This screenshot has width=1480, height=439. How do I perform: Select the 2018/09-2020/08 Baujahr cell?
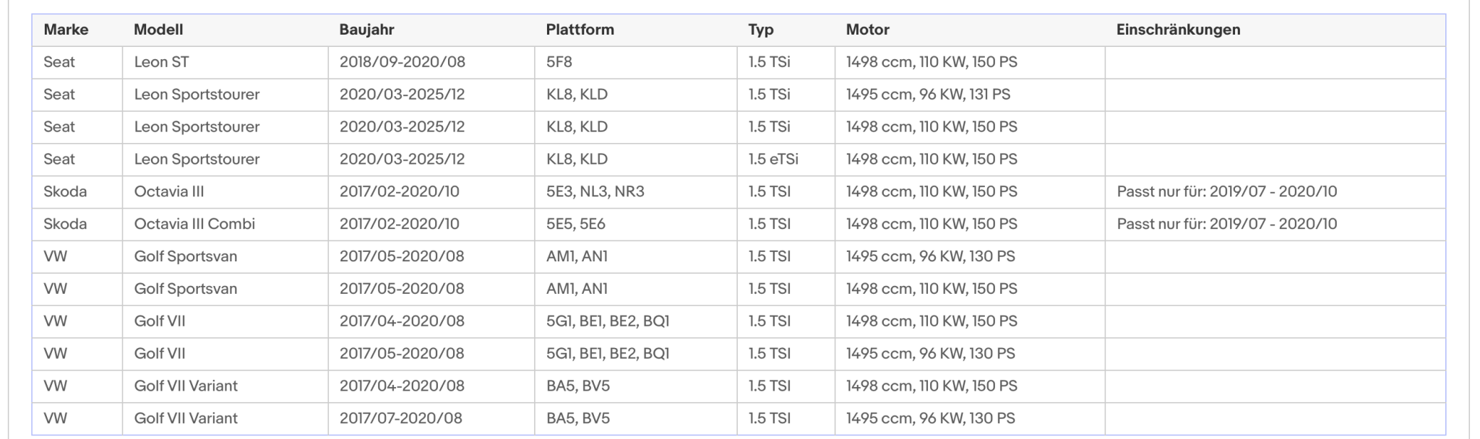coord(431,62)
